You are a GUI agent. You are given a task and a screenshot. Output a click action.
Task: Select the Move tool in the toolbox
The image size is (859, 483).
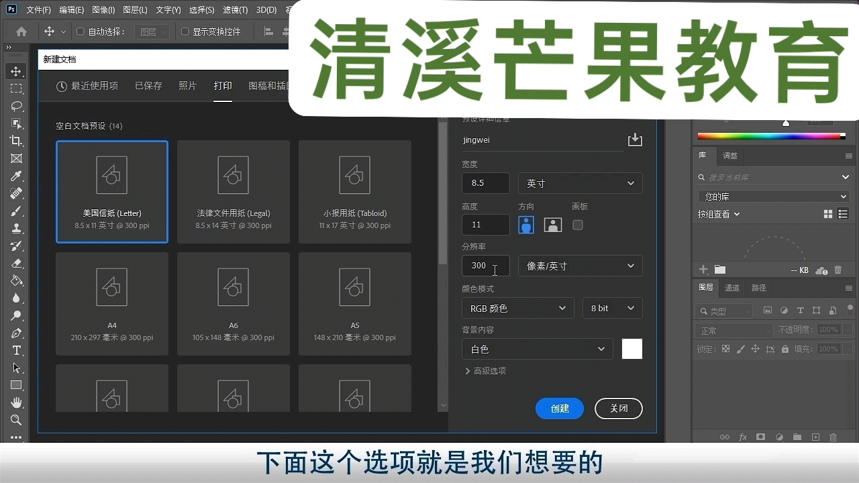point(16,71)
